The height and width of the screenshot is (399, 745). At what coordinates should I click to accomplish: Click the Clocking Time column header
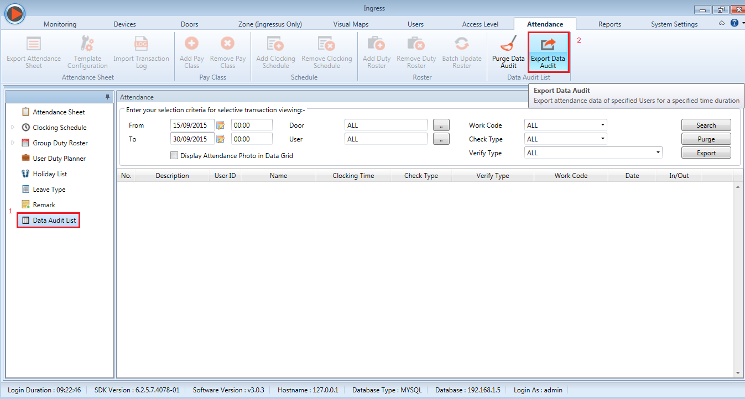353,176
